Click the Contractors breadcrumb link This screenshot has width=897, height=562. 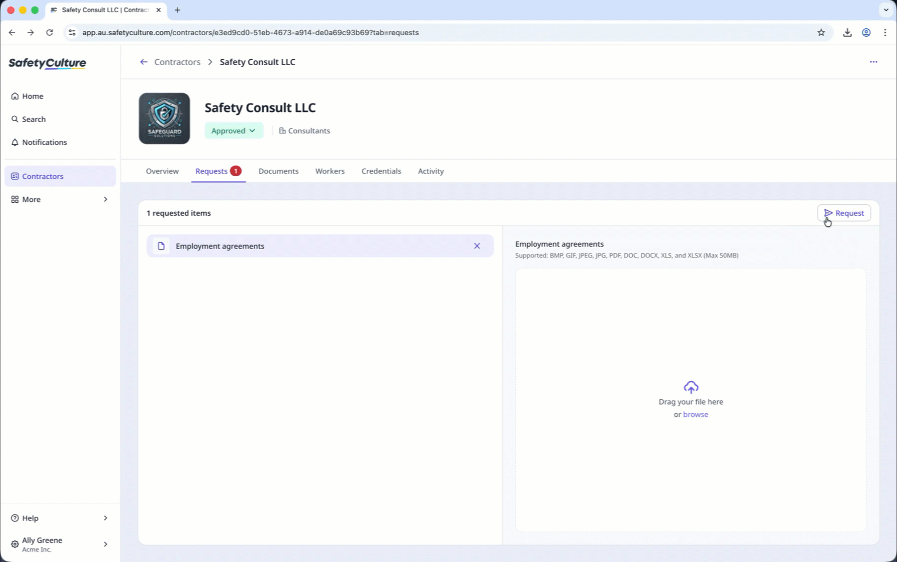[177, 62]
